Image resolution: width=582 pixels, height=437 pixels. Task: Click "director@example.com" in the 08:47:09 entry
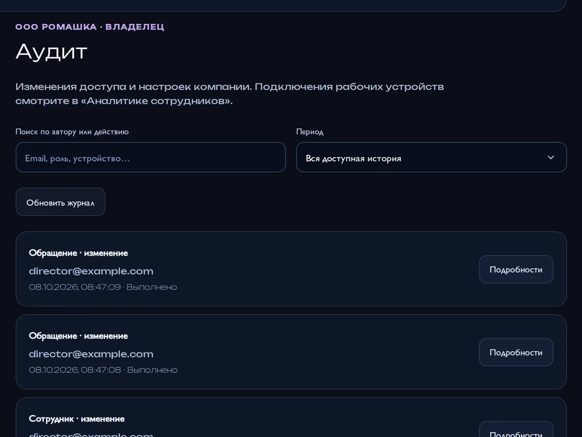(x=91, y=271)
